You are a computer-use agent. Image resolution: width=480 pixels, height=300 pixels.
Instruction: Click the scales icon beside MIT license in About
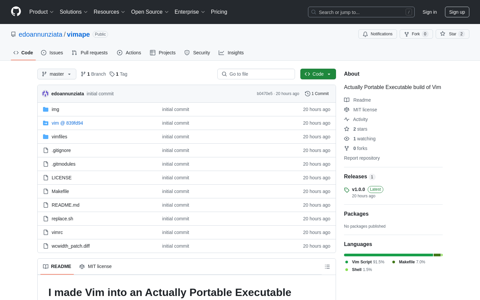point(347,110)
